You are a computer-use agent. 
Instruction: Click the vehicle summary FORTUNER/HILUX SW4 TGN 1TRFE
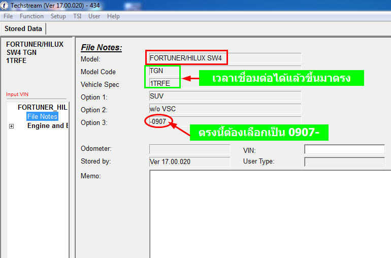[x=35, y=52]
